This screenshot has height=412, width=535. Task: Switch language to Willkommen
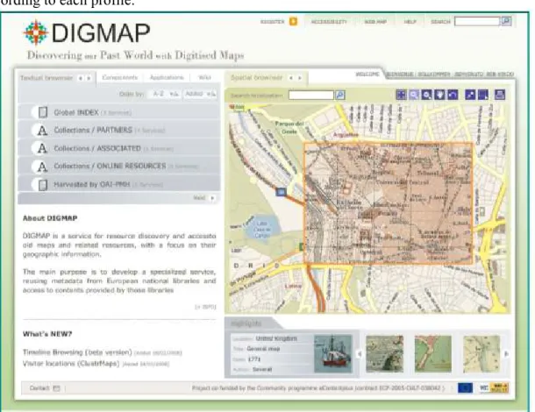434,74
